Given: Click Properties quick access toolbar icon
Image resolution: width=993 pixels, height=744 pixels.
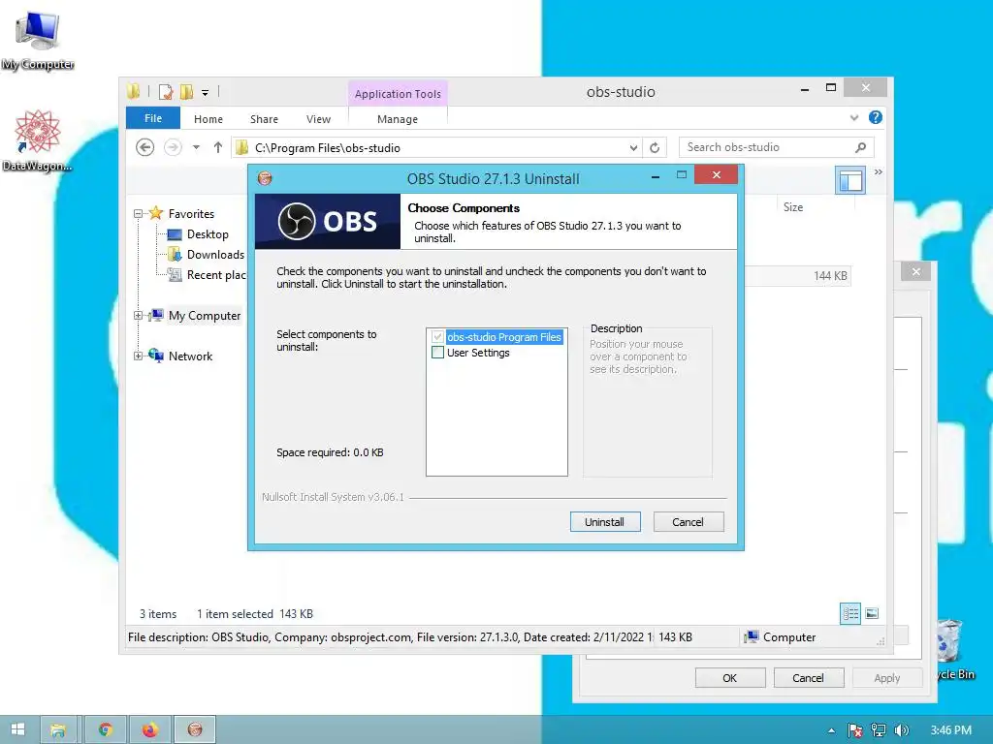Looking at the screenshot, I should click(x=166, y=92).
